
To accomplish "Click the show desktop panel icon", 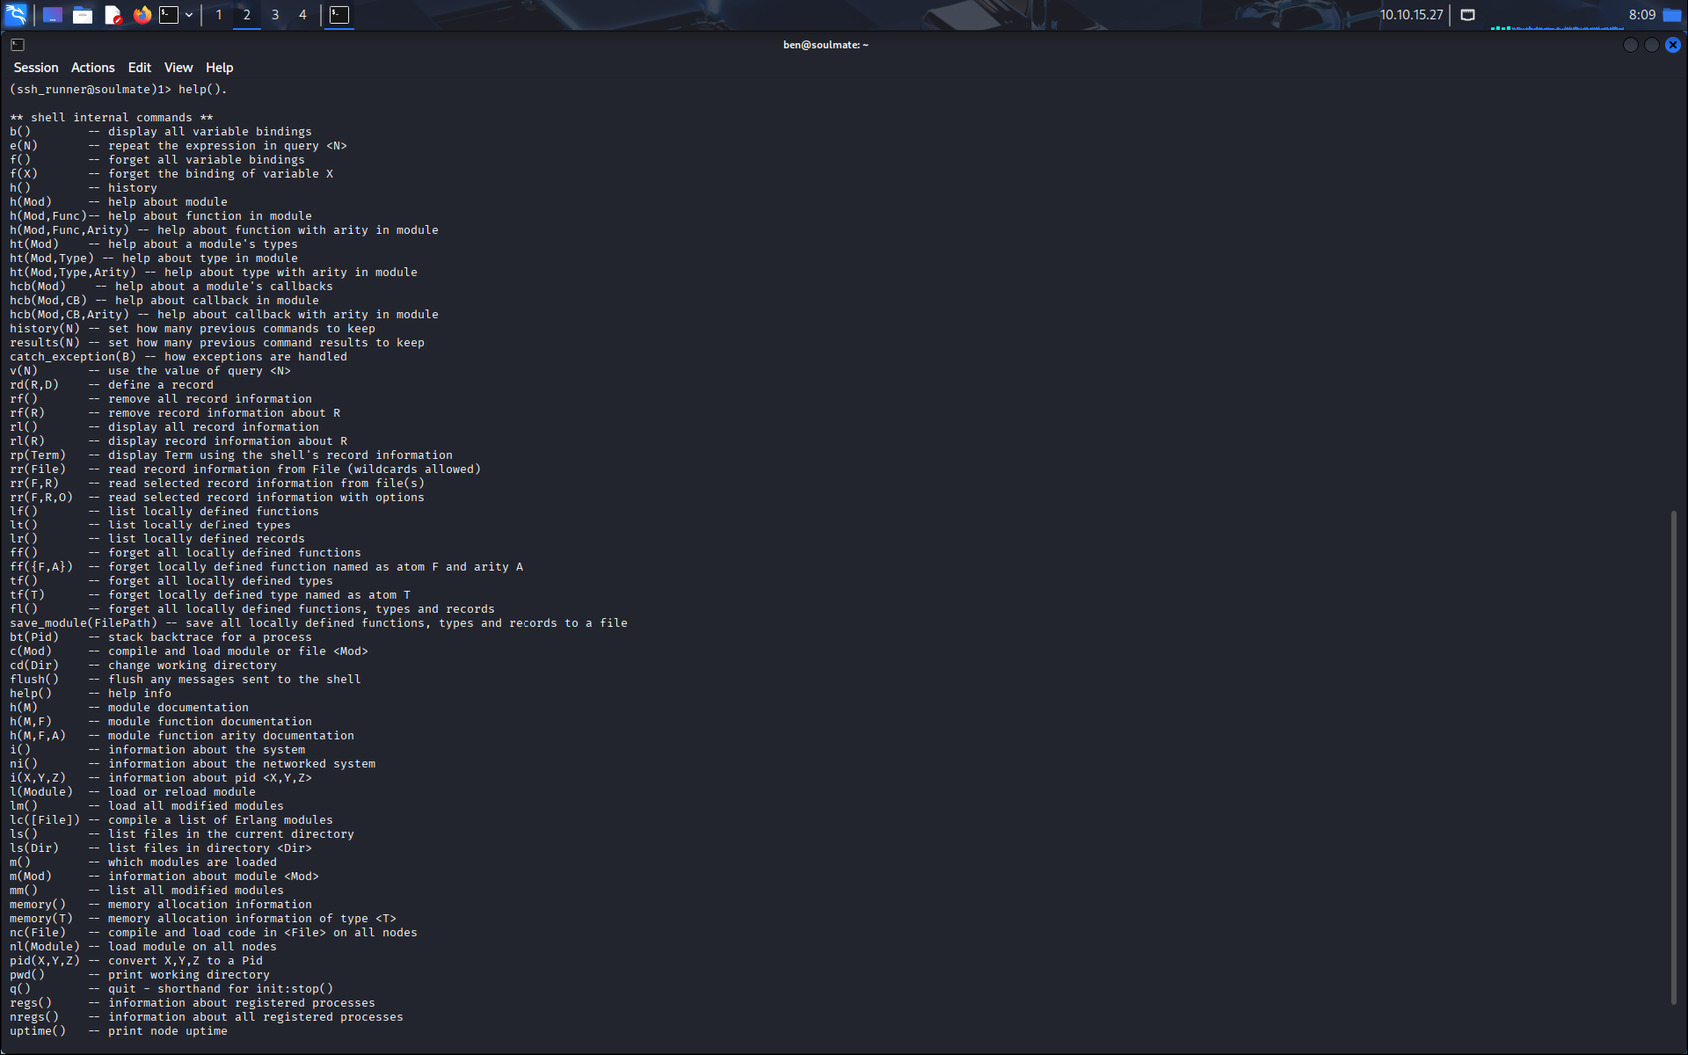I will point(53,15).
